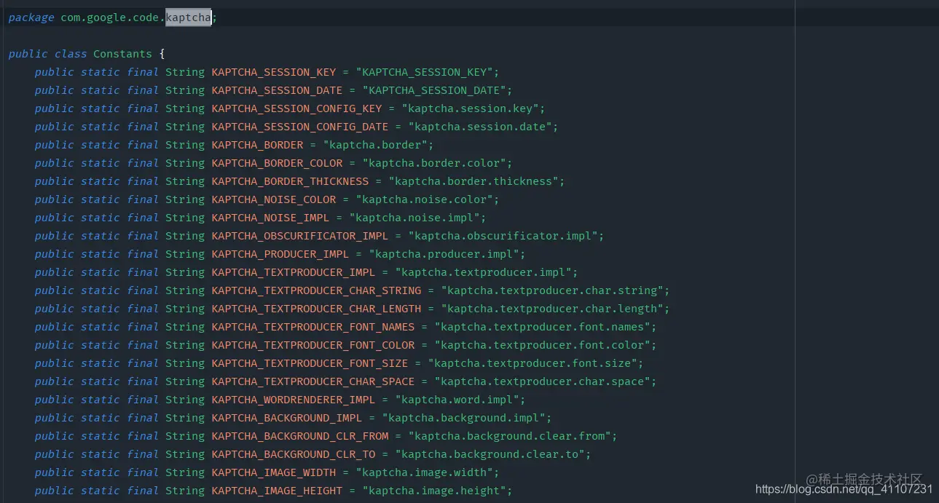Click the Constants class name

point(122,54)
